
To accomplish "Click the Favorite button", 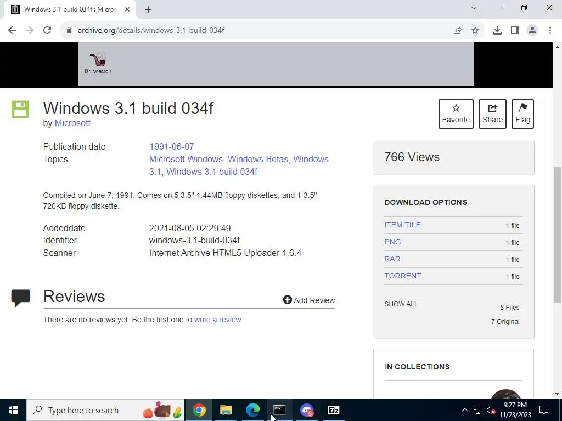I will click(456, 114).
